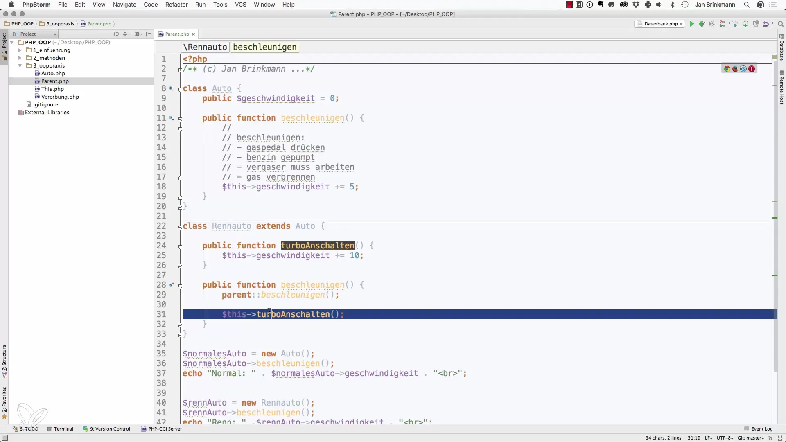
Task: Click the VCS update project icon
Action: tap(735, 24)
